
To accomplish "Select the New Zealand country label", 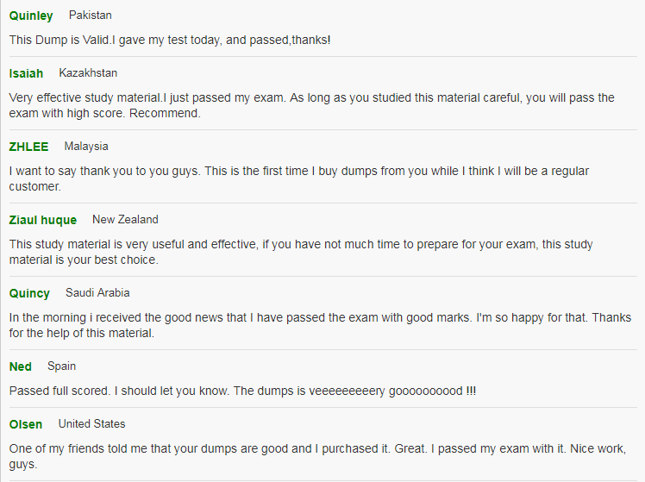I will [125, 220].
